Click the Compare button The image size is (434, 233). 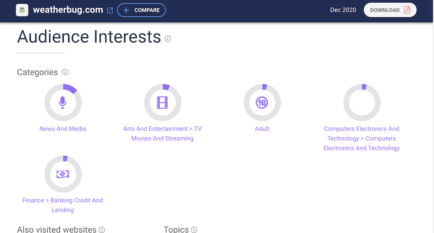(x=141, y=10)
